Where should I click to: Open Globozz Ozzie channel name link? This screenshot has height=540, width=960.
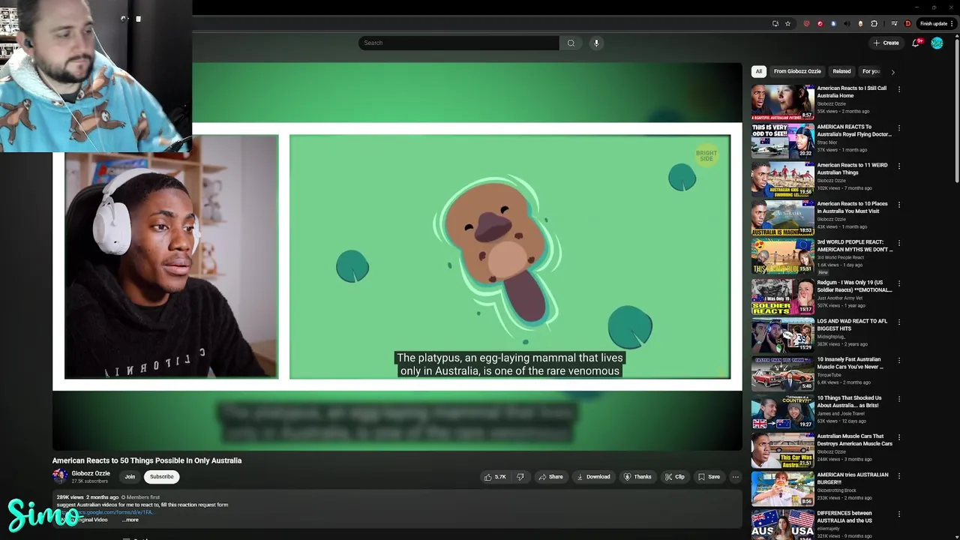(91, 473)
